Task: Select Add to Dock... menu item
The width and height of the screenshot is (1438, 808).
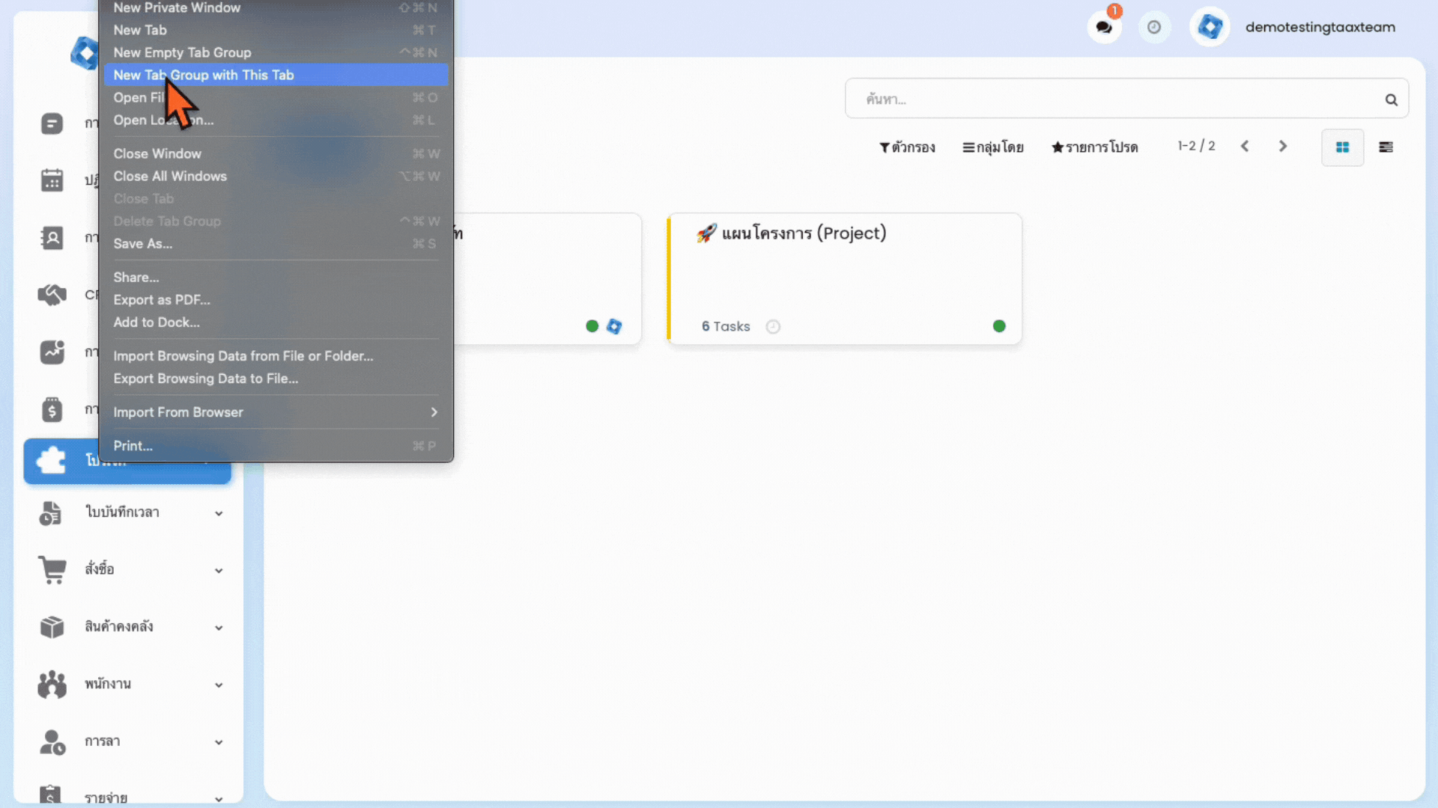Action: [x=276, y=322]
